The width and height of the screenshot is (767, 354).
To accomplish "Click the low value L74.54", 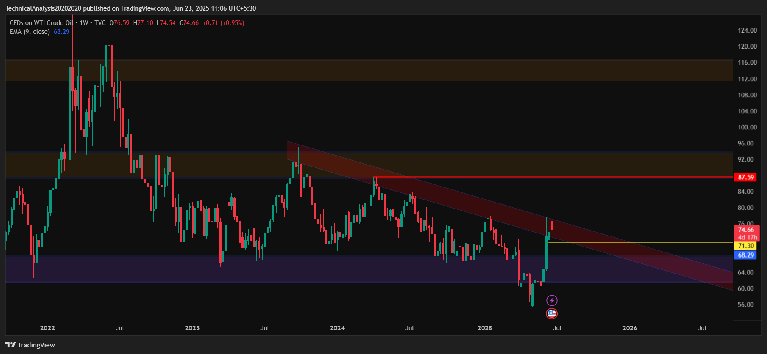I will pyautogui.click(x=166, y=23).
